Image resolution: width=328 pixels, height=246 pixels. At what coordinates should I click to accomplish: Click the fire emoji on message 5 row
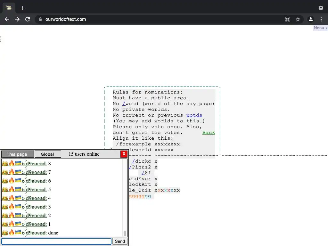12,189
